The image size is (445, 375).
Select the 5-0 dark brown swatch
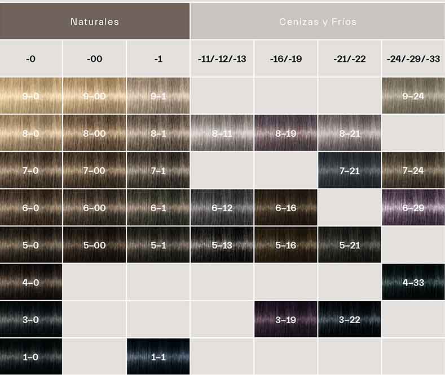(31, 245)
